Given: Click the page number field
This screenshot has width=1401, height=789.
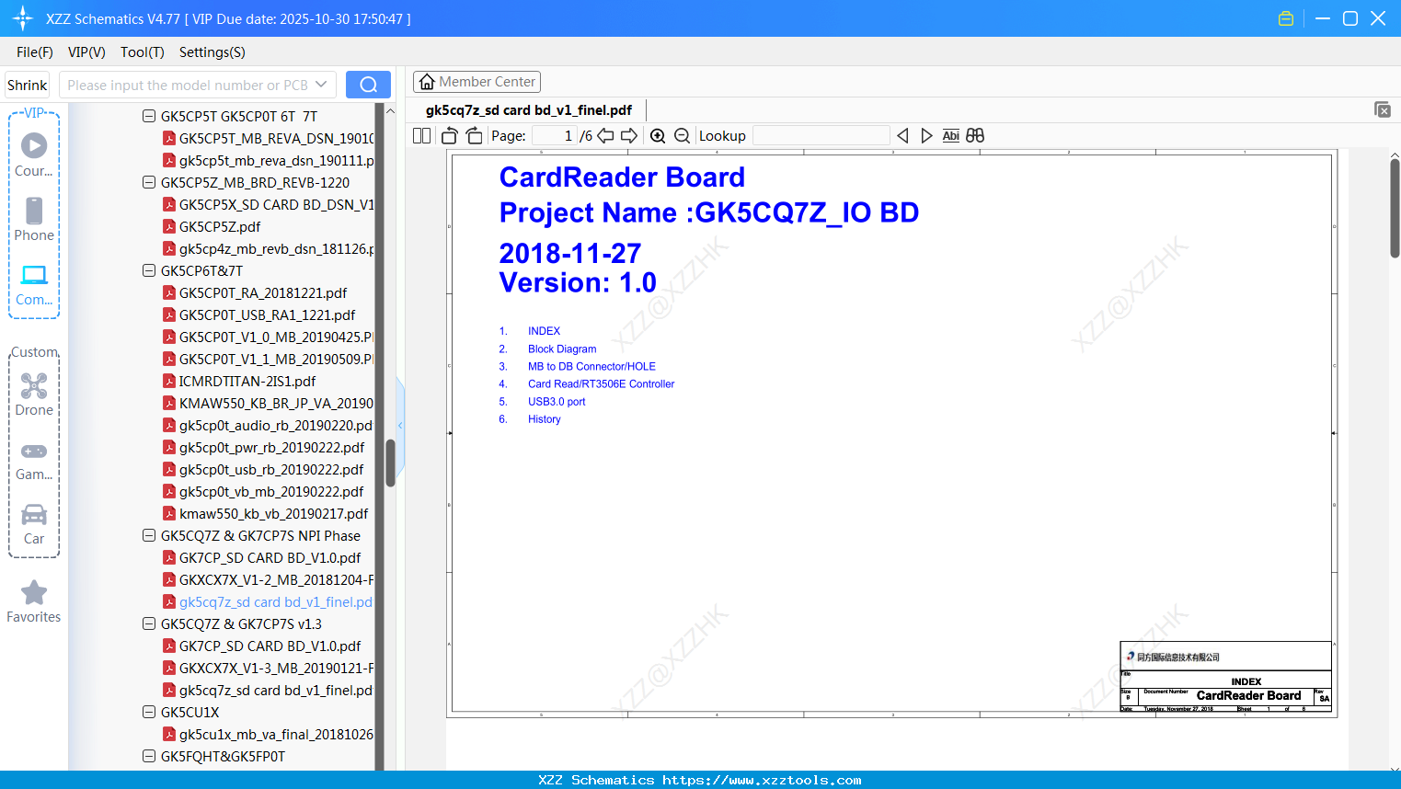Looking at the screenshot, I should pos(554,135).
